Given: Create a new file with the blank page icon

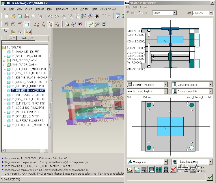Looking at the screenshot, I should pos(6,16).
